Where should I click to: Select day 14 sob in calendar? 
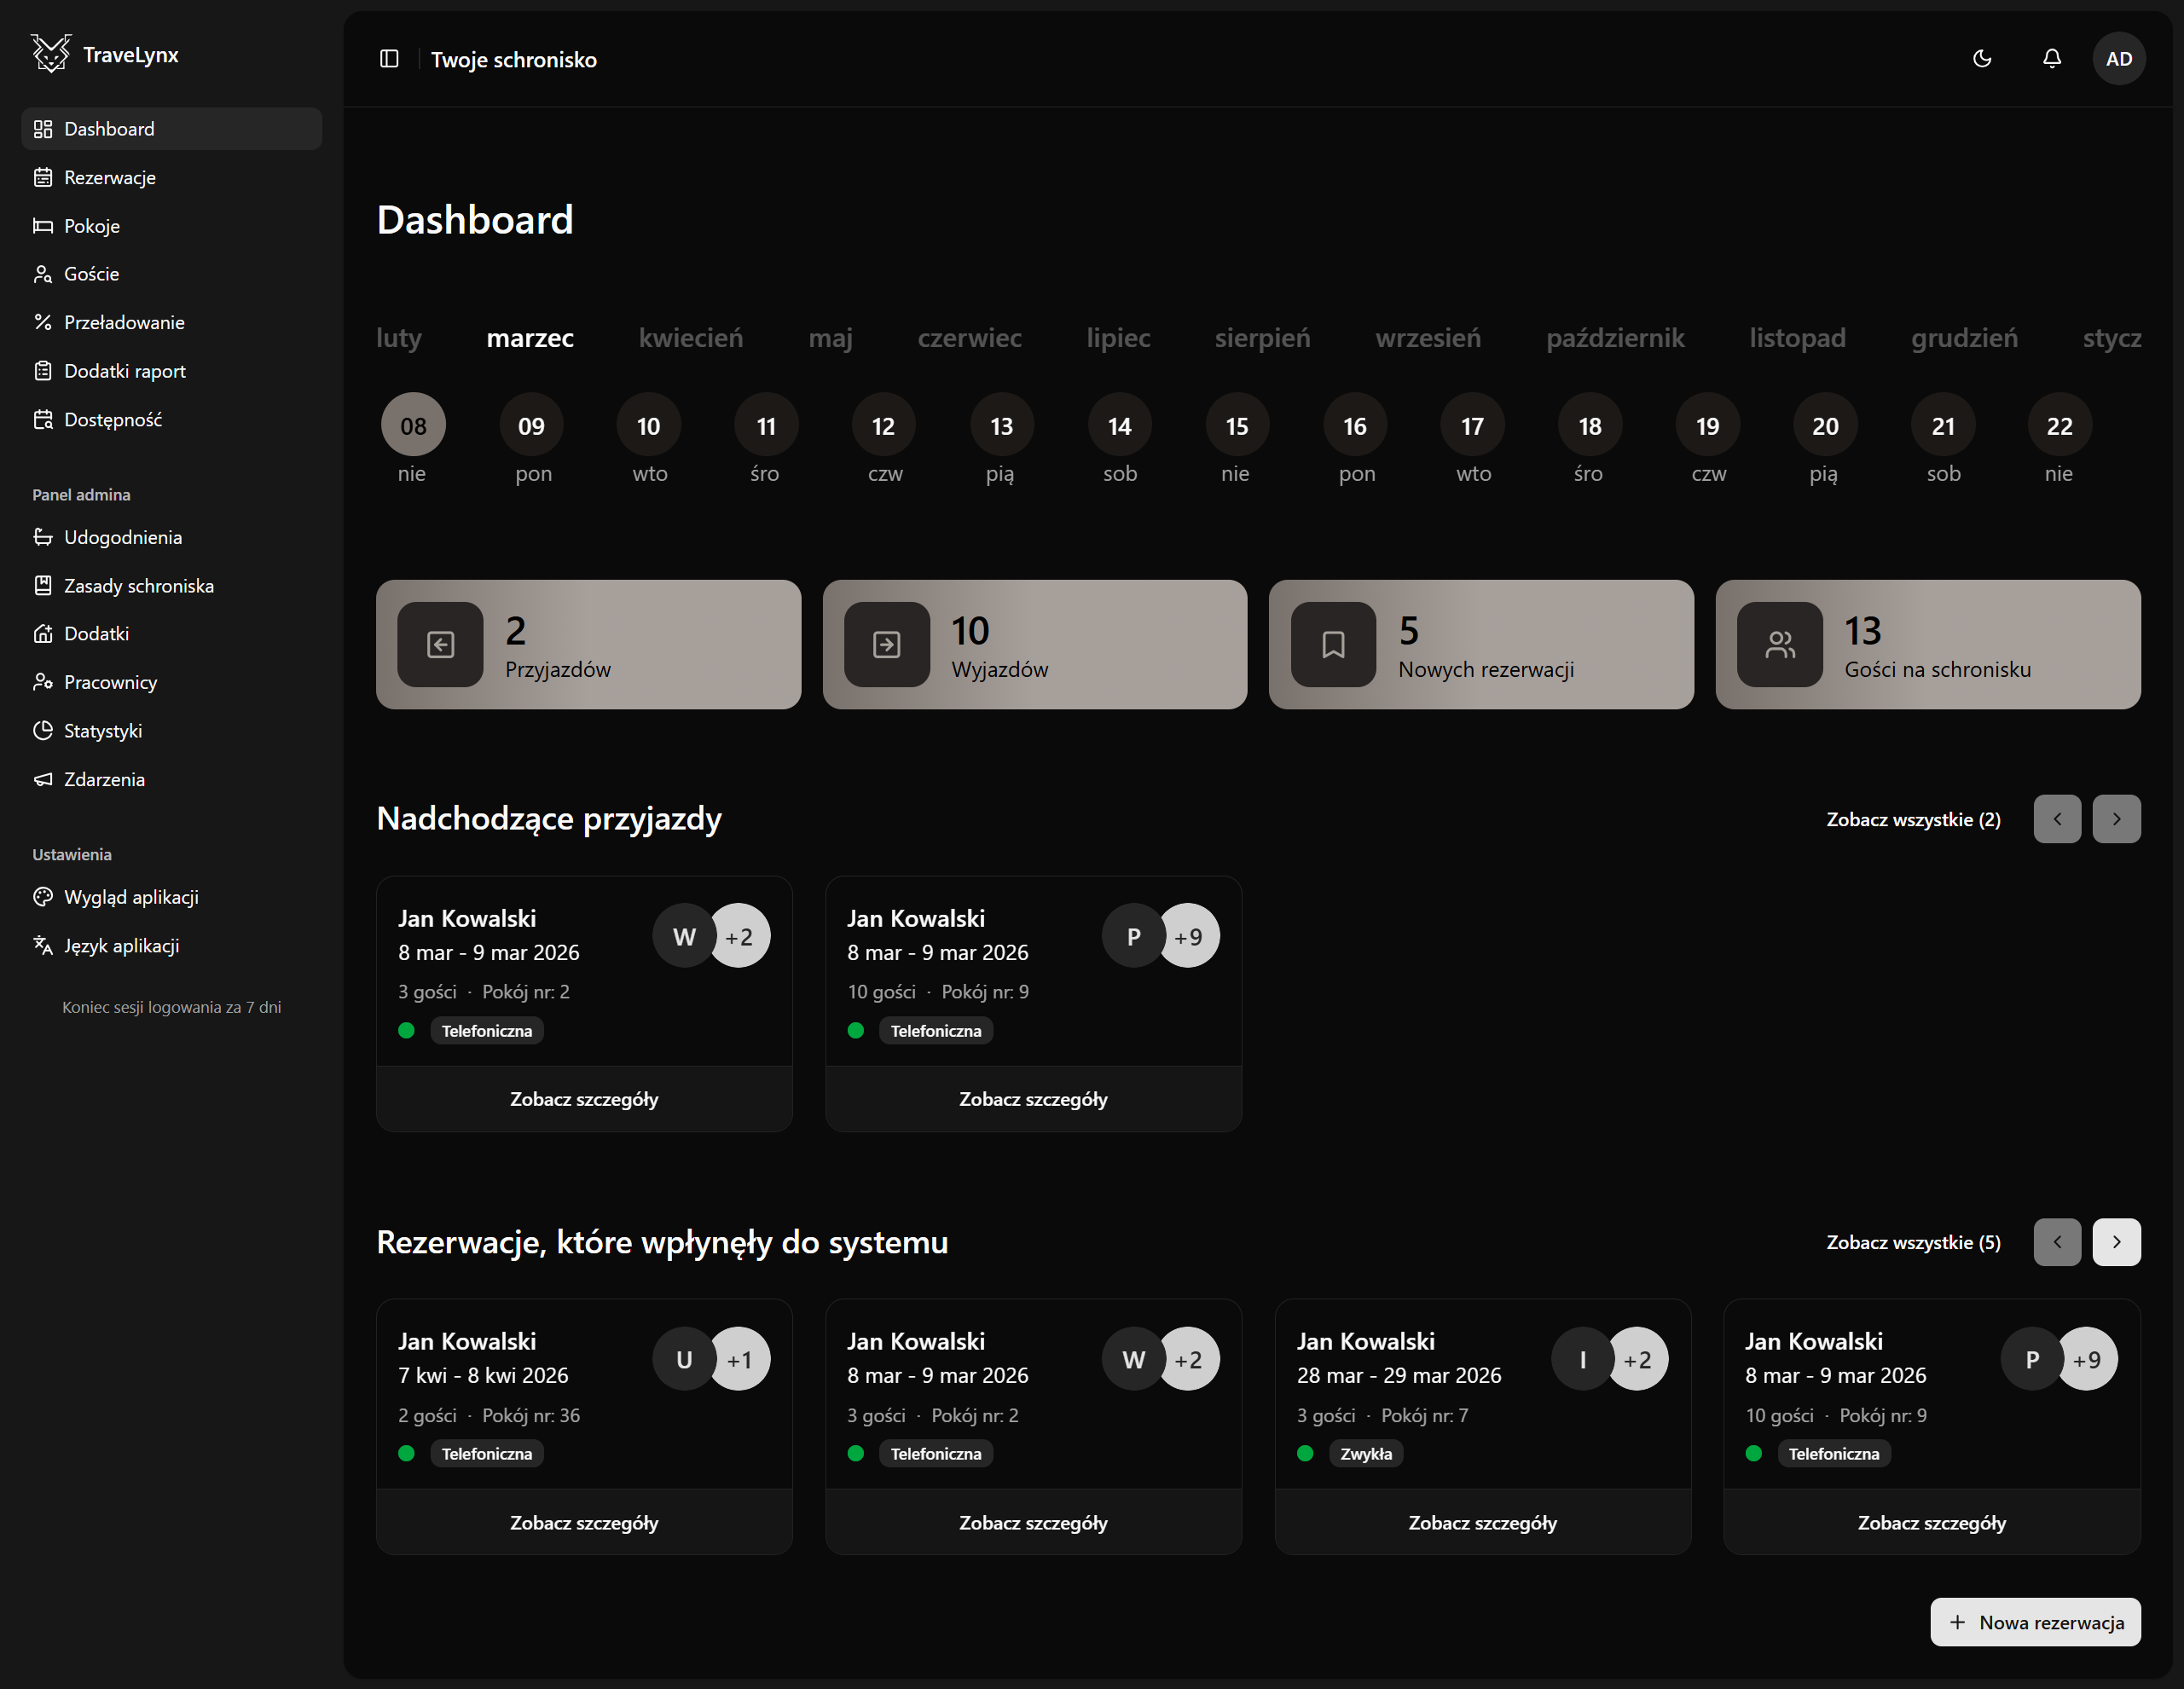[x=1119, y=427]
